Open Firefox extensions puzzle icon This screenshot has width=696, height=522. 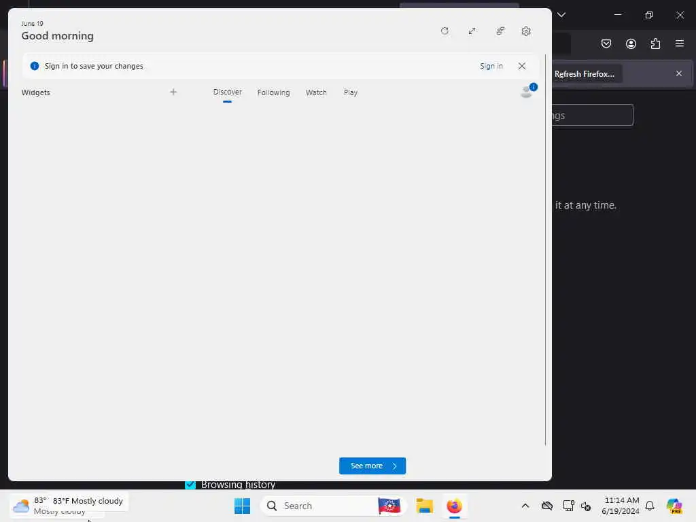tap(655, 43)
